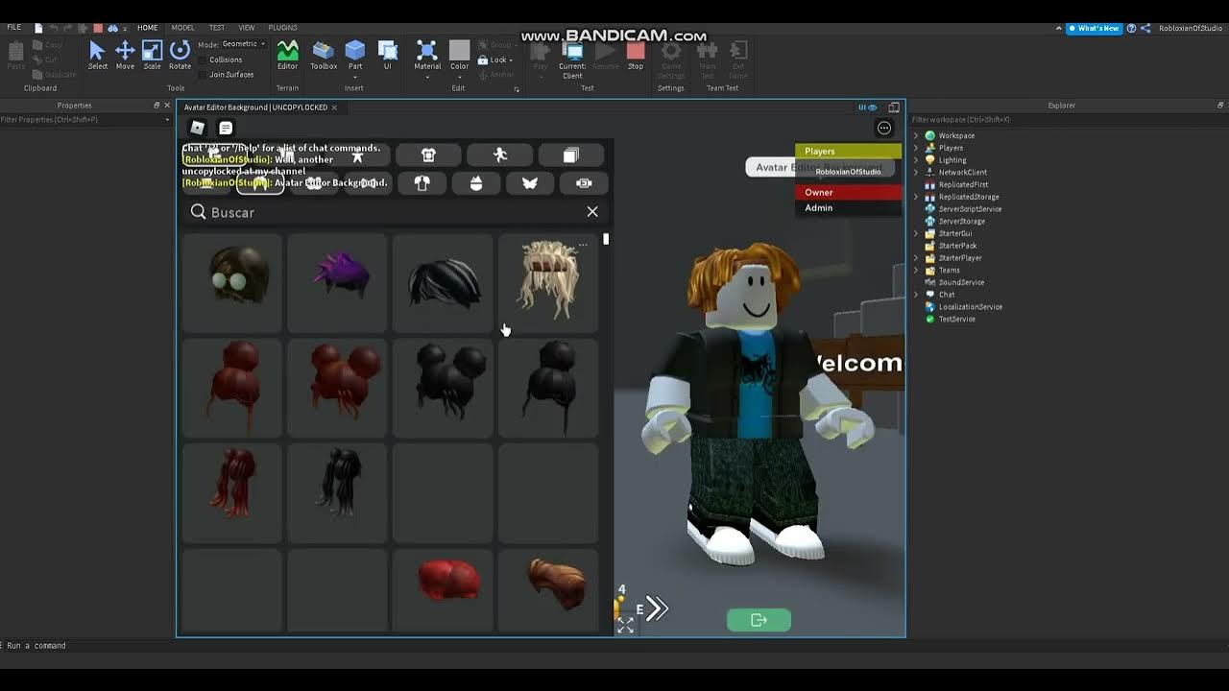The image size is (1229, 691).
Task: Select SoundService in Explorer
Action: click(x=961, y=283)
